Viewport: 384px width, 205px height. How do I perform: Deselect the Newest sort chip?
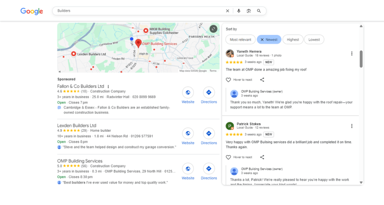(x=269, y=40)
